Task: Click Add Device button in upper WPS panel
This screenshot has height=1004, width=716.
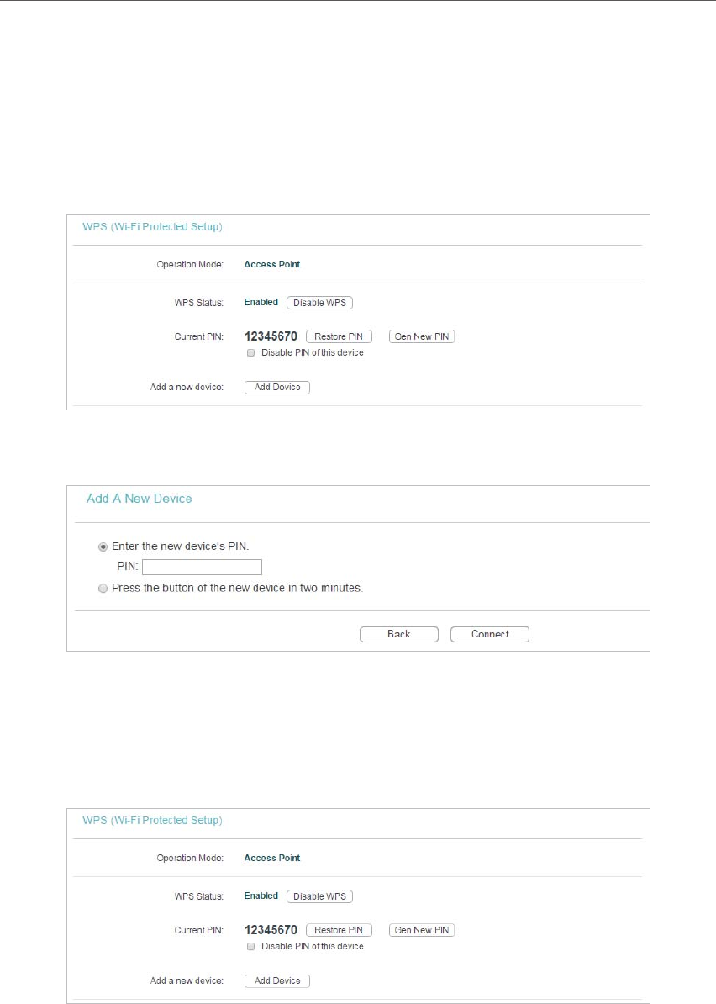Action: [x=277, y=388]
